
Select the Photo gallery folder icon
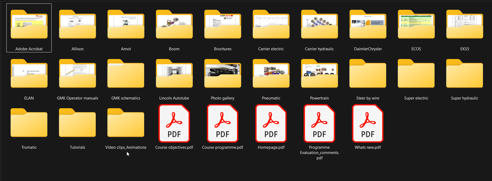click(x=223, y=74)
